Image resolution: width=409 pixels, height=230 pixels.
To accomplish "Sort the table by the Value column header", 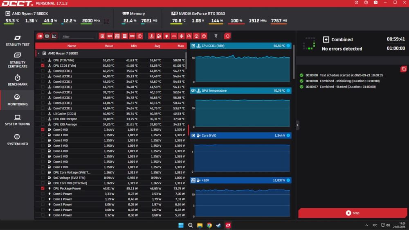I will click(109, 46).
